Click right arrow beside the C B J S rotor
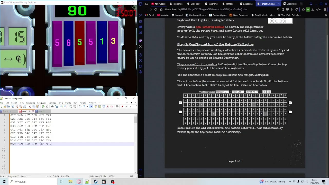Screen dimensions: 329x185 click(290, 112)
